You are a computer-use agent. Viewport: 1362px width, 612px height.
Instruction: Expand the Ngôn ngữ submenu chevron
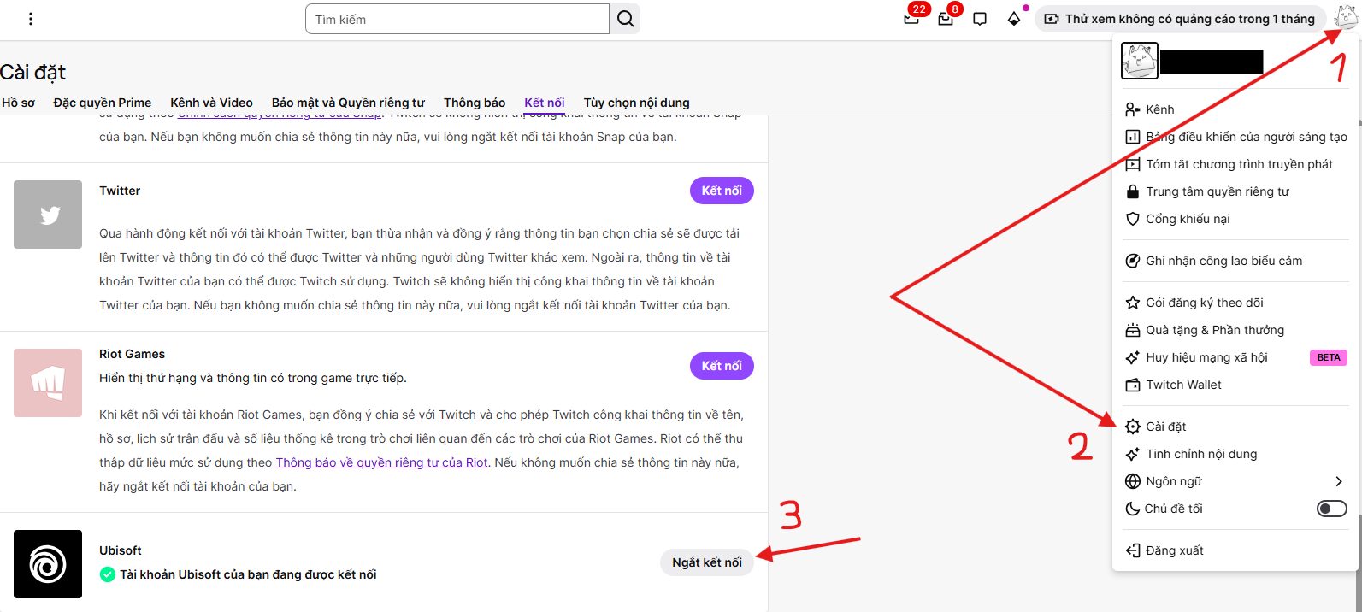[x=1339, y=481]
